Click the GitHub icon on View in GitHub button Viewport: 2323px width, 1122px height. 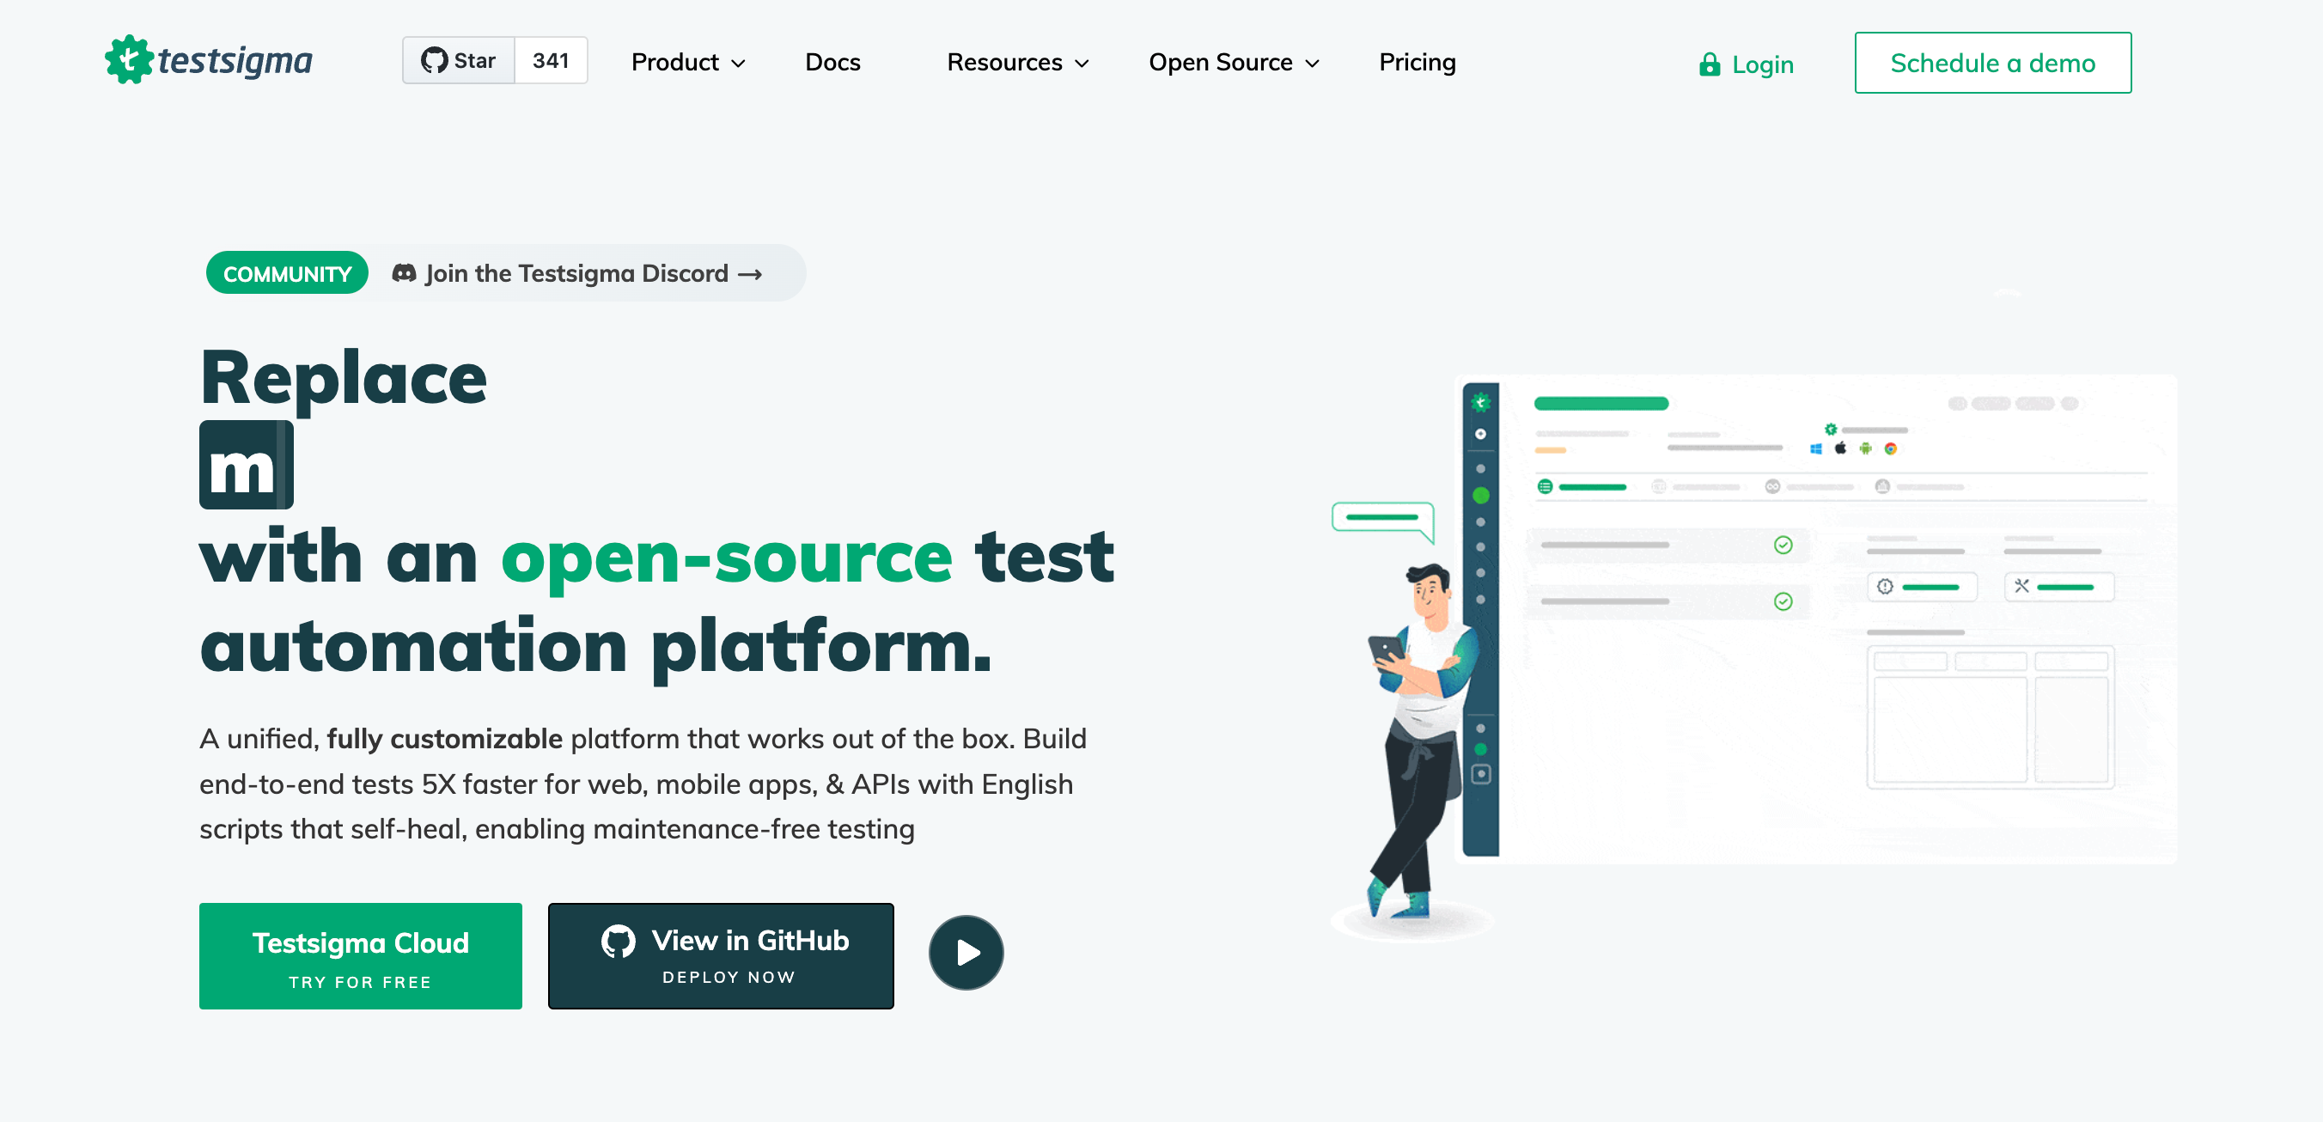616,938
